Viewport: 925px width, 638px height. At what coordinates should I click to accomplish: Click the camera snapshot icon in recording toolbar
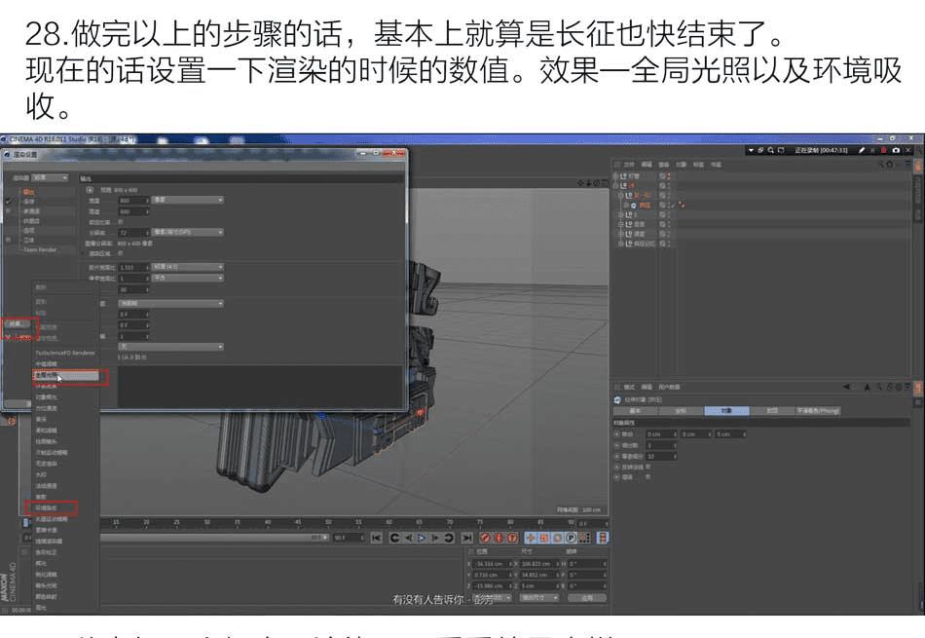[896, 150]
